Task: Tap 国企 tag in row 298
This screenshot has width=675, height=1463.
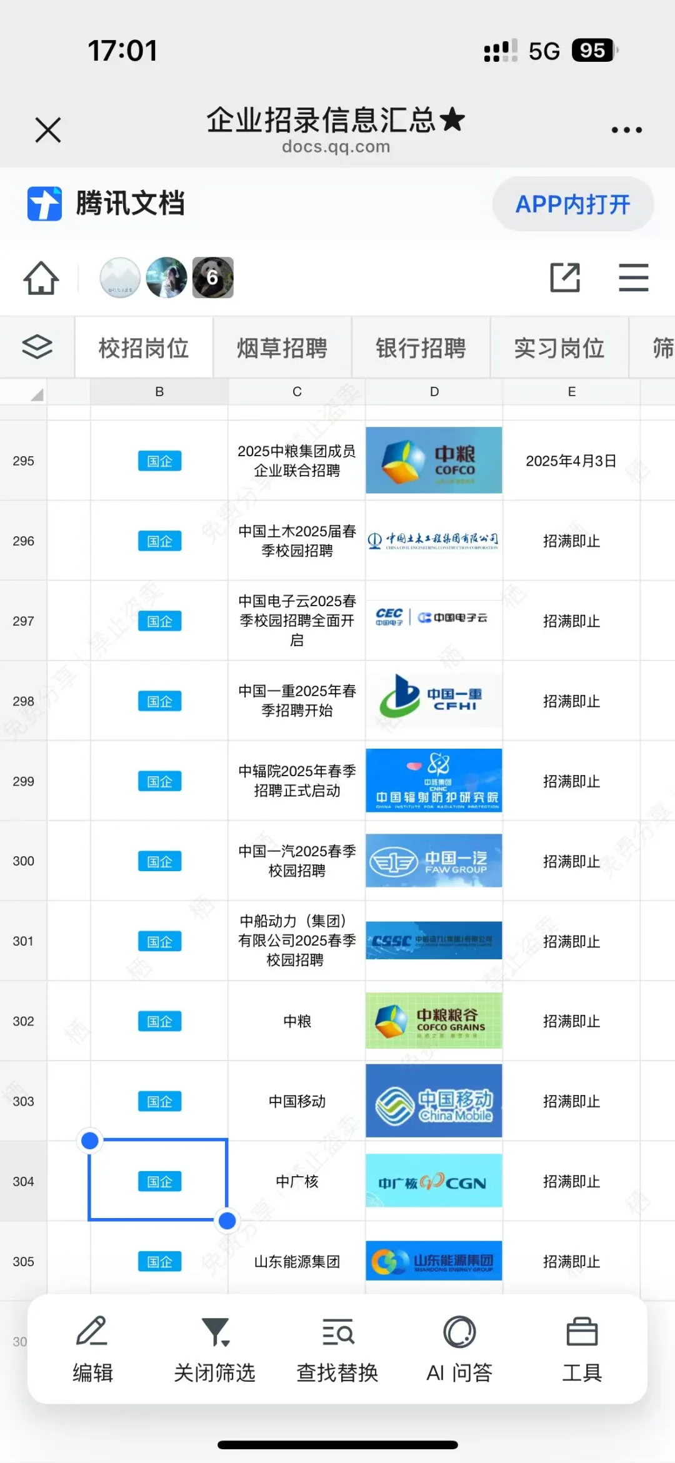Action: click(x=159, y=701)
